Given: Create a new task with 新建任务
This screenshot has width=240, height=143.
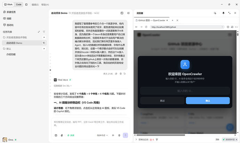Looking at the screenshot, I should (x=9, y=12).
